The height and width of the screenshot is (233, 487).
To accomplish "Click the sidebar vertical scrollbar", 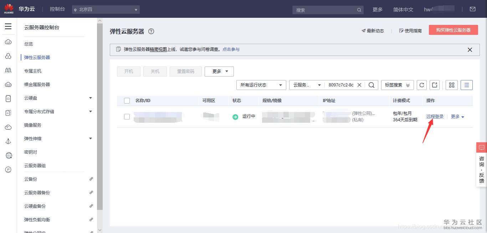I will [100, 117].
